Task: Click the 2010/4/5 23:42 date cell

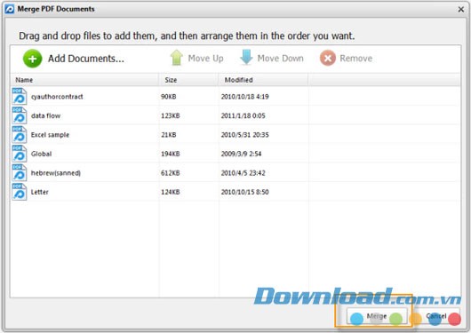Action: coord(243,173)
